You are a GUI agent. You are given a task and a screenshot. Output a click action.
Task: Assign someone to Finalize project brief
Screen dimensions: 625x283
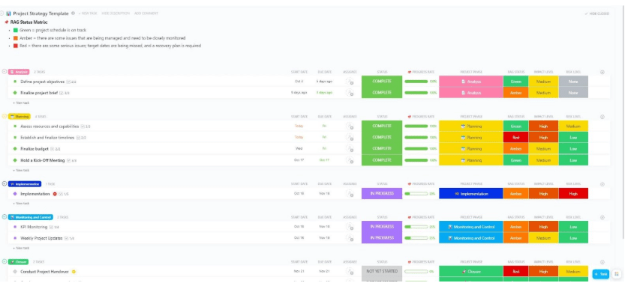(x=350, y=93)
